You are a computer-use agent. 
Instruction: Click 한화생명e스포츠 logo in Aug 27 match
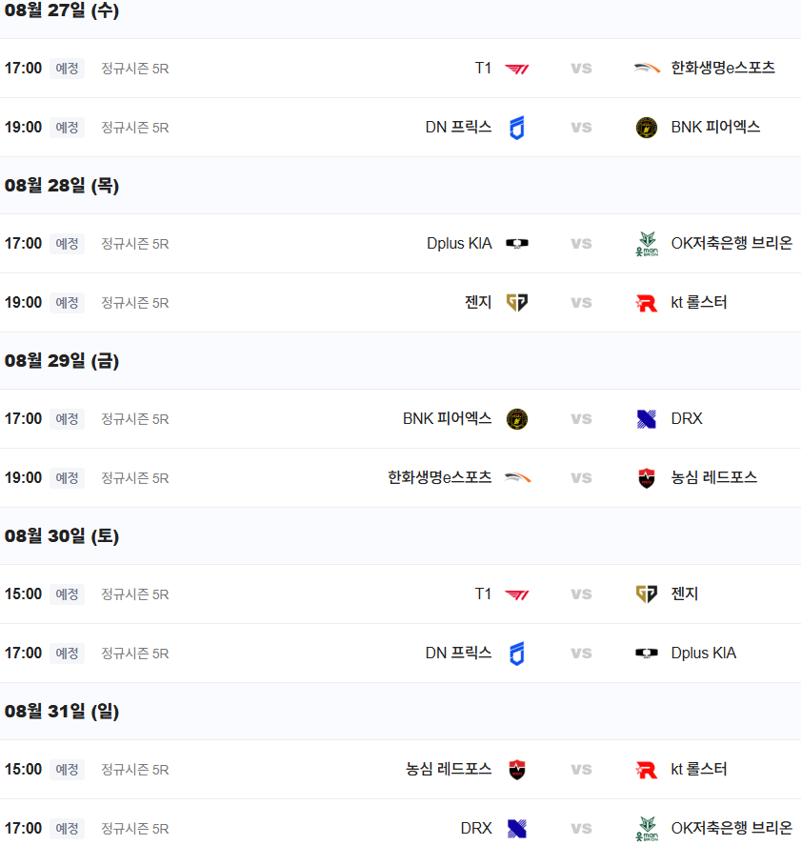point(647,69)
